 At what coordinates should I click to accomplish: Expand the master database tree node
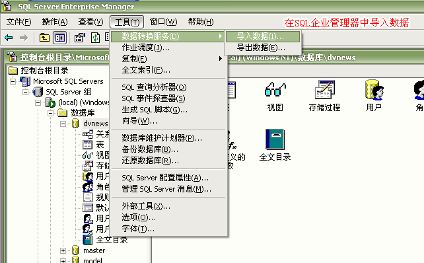tap(63, 251)
